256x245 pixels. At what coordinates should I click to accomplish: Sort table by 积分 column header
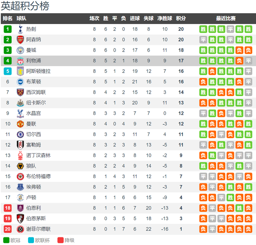(181, 18)
